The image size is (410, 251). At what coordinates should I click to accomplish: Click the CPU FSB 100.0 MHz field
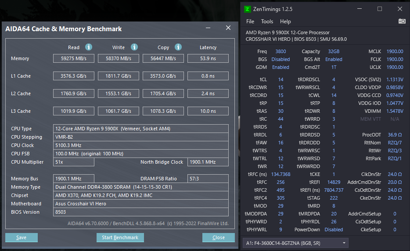(x=141, y=154)
